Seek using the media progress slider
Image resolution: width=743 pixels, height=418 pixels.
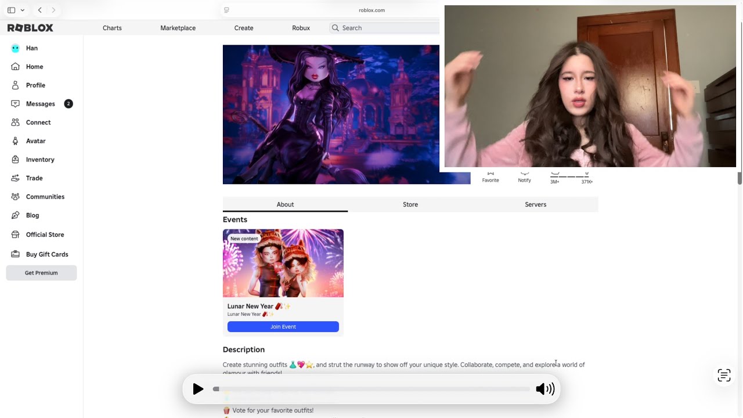tap(371, 389)
